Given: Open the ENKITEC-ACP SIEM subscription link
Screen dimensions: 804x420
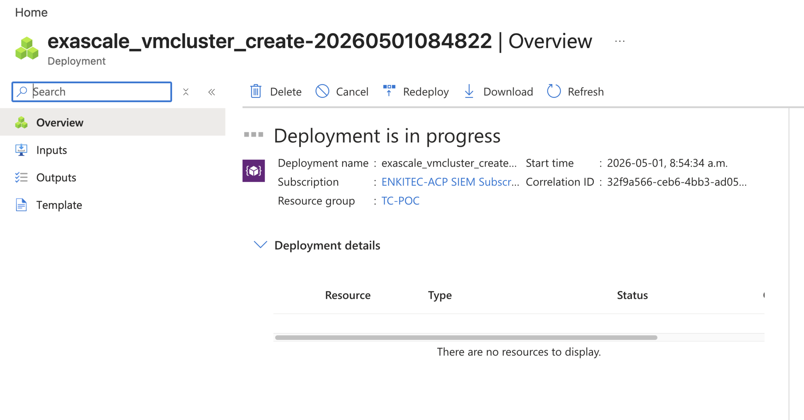Looking at the screenshot, I should 450,182.
